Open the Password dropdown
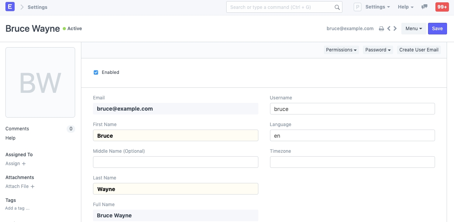 point(378,50)
